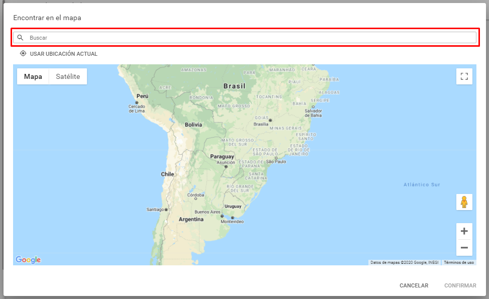Switch to Satélite view tab
The image size is (489, 299).
click(x=68, y=76)
